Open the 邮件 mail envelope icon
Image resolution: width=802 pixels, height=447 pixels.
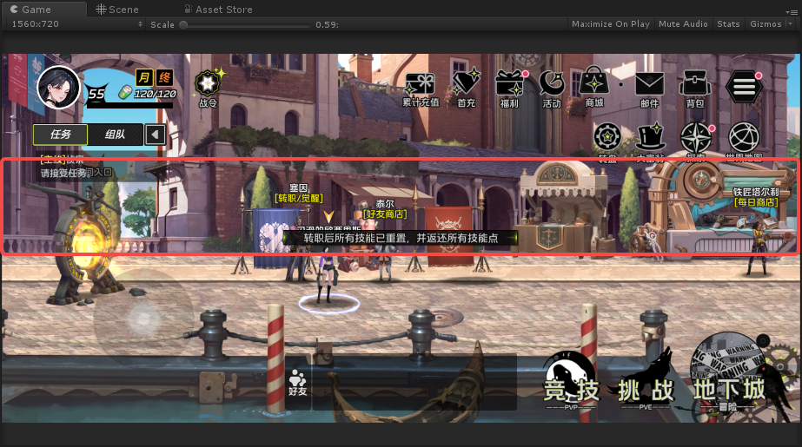pos(650,90)
